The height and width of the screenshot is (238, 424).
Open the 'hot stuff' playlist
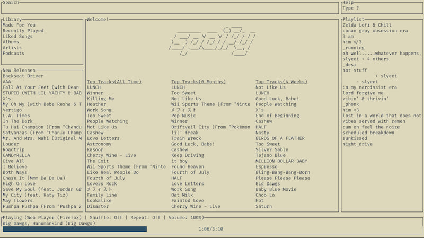[x=355, y=70]
